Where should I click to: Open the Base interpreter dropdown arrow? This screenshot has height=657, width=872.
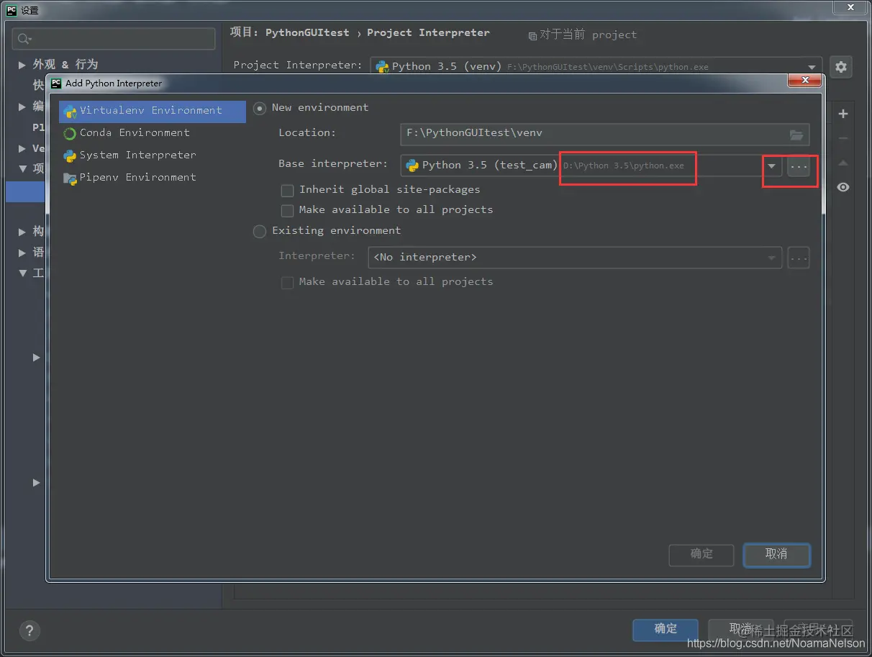click(x=771, y=166)
